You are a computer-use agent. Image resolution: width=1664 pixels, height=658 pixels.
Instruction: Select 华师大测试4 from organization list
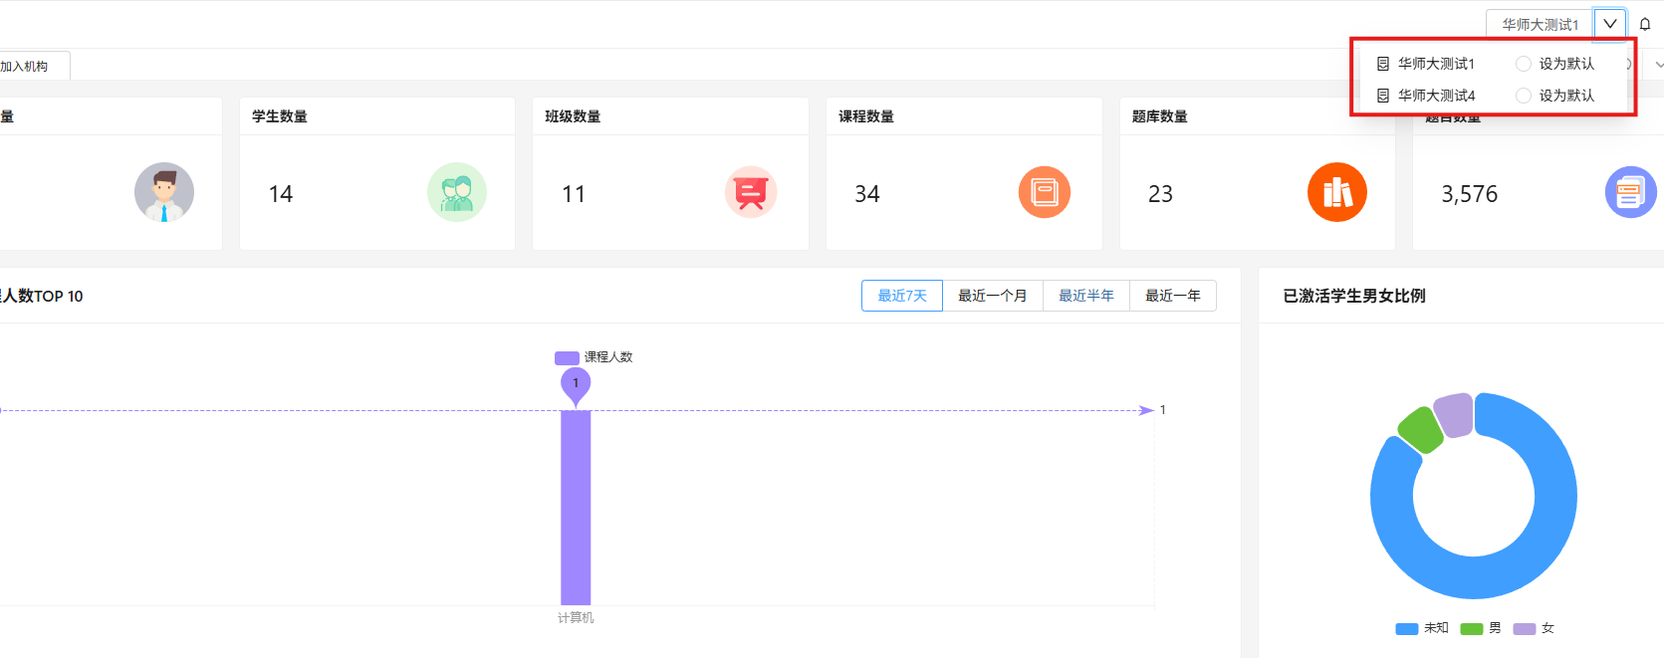(1436, 96)
